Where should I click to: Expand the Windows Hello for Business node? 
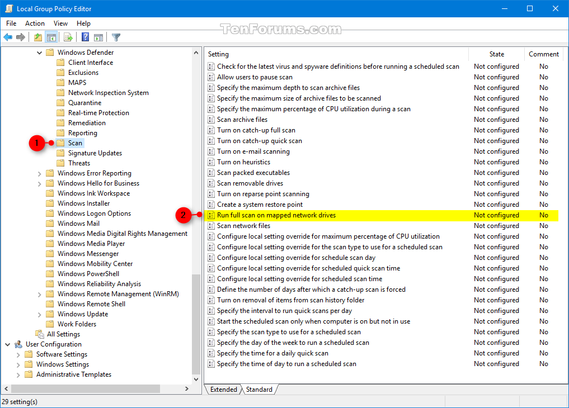39,184
